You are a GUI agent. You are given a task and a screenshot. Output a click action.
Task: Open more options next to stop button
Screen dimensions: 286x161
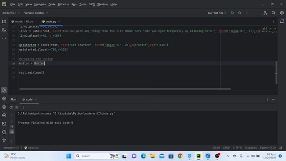point(23,107)
